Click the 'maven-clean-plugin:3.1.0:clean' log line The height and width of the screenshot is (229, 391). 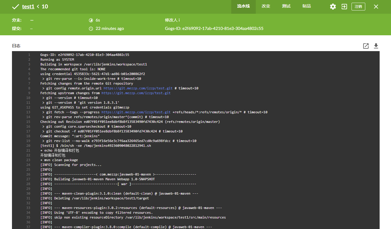[x=119, y=193]
